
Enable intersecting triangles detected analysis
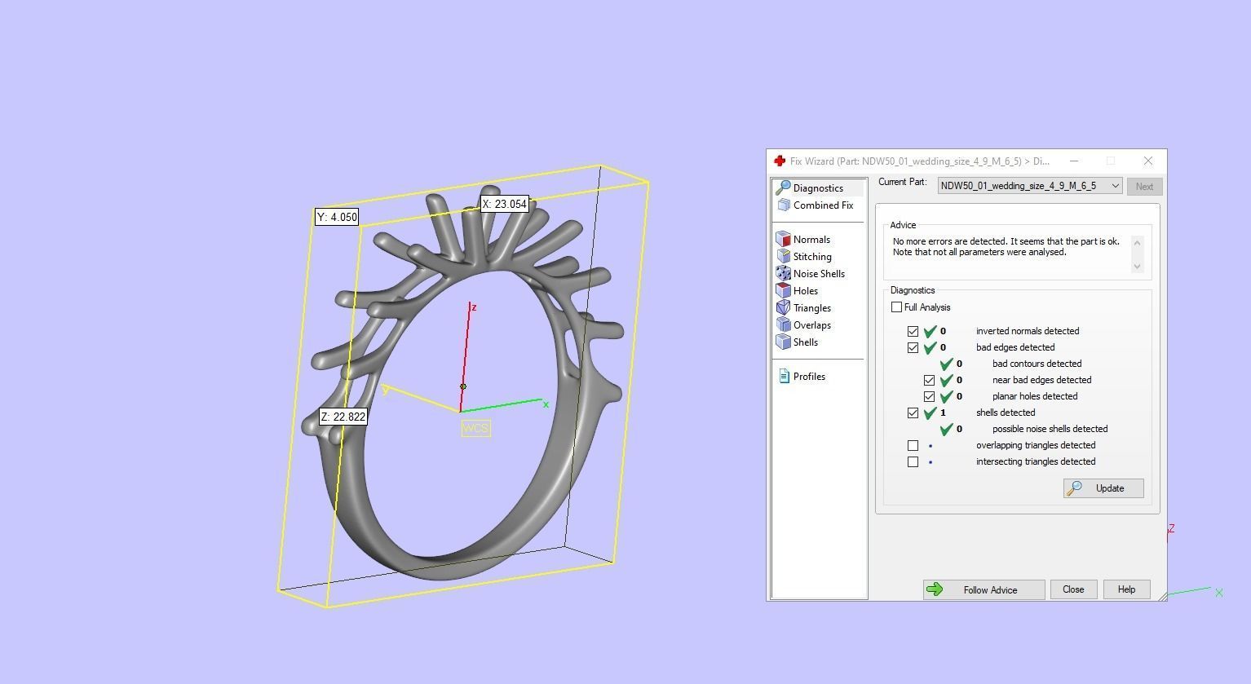point(913,461)
